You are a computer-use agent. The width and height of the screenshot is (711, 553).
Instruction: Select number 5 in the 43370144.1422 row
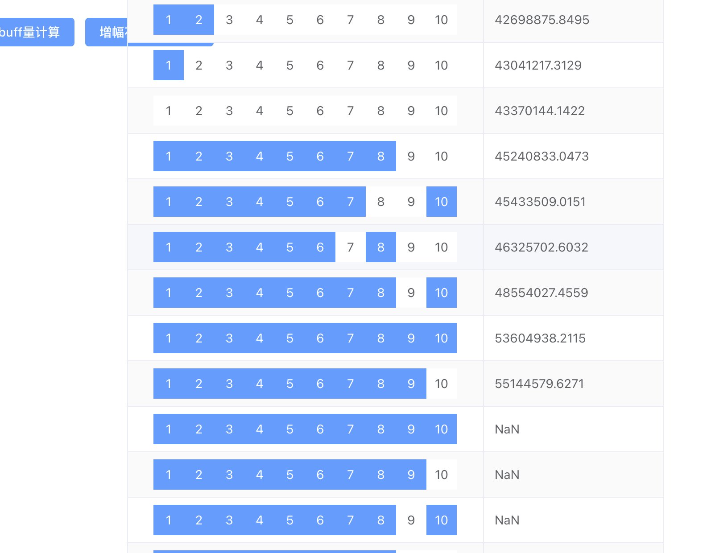[x=290, y=111]
